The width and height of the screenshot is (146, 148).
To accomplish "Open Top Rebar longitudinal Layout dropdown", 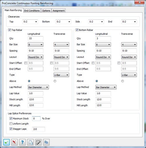I will (36, 57).
